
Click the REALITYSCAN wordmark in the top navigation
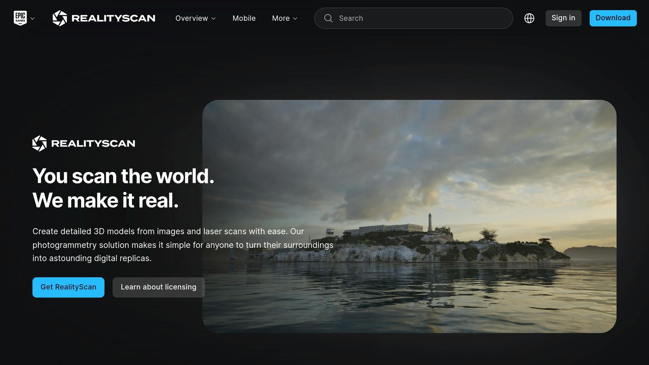click(x=113, y=18)
